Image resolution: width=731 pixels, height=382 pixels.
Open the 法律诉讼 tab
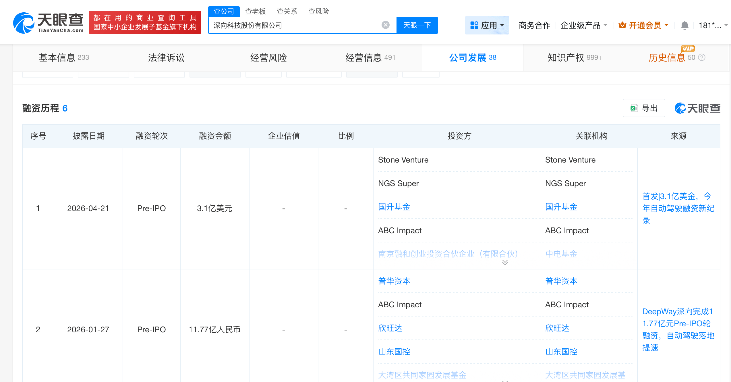[166, 57]
